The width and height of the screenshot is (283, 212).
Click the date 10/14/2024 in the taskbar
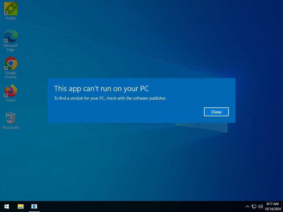(x=272, y=209)
